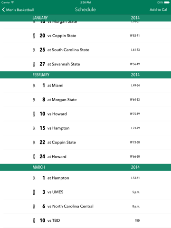Open February 8 at Morgan State game
Image resolution: width=171 pixels, height=228 pixels.
[x=85, y=100]
